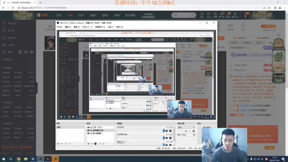The width and height of the screenshot is (288, 162).
Task: Open Douyu 游戏 nav dropdown
Action: point(105,15)
